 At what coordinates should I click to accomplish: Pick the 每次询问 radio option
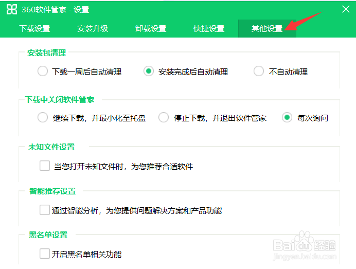pyautogui.click(x=287, y=117)
